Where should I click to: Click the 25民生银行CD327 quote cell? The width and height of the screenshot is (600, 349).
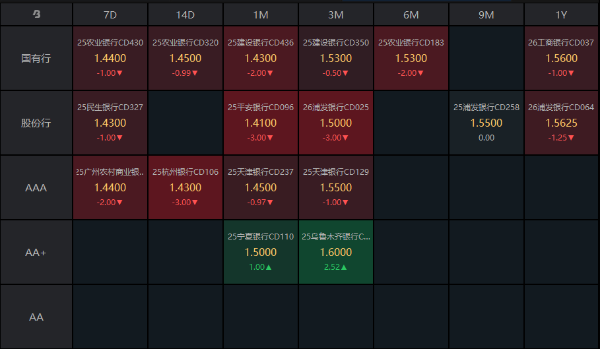[110, 123]
